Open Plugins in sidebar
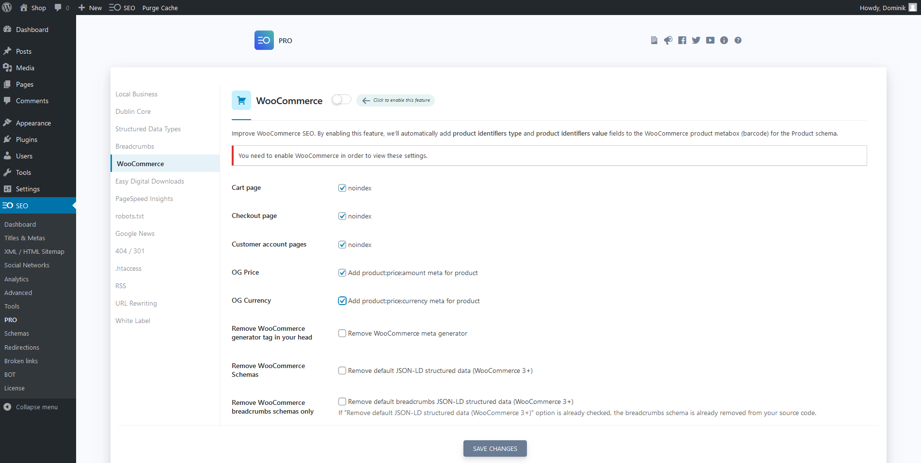 38,139
